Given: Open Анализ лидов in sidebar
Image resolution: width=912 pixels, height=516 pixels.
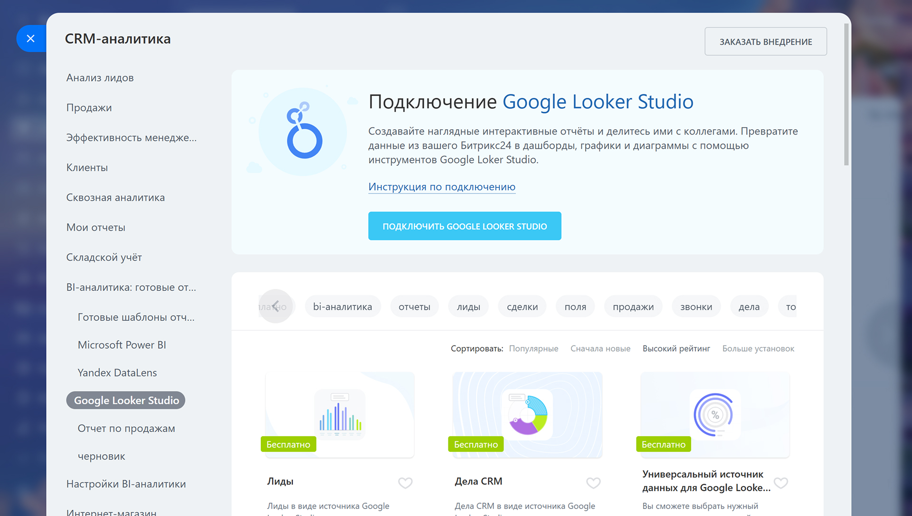Looking at the screenshot, I should (x=100, y=78).
